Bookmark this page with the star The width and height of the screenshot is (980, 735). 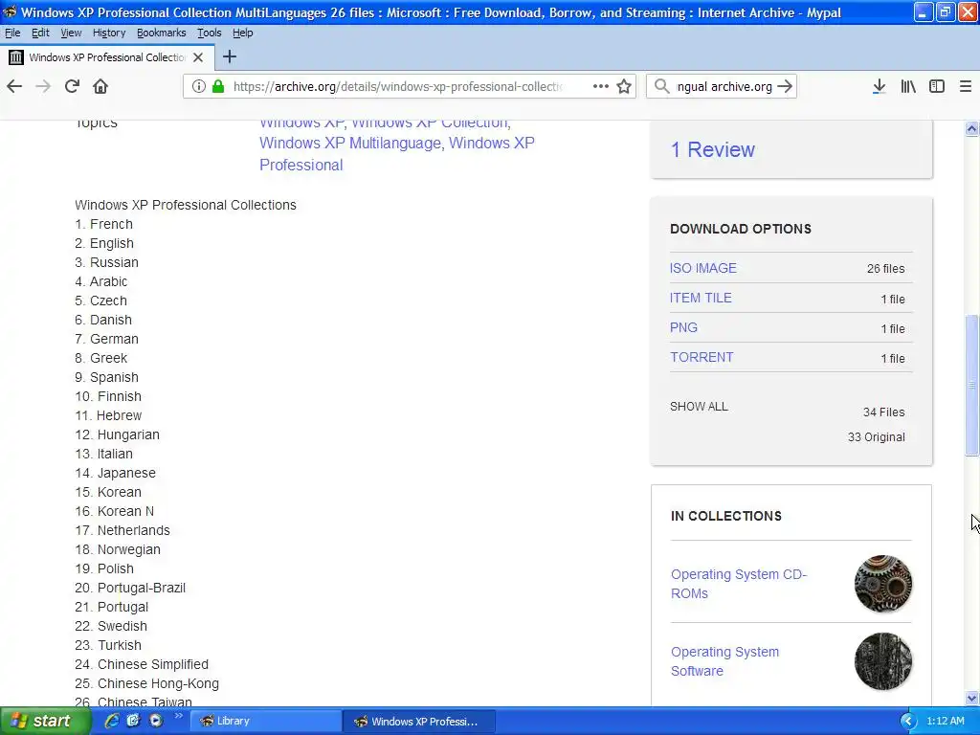point(624,86)
